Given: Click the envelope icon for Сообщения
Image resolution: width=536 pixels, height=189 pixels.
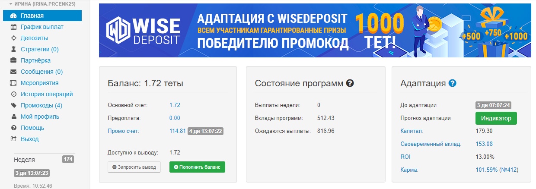Looking at the screenshot, I should [13, 72].
